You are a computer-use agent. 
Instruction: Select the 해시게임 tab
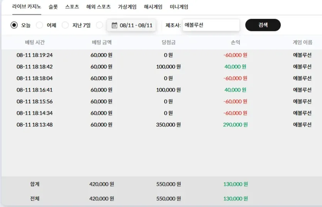pyautogui.click(x=153, y=7)
